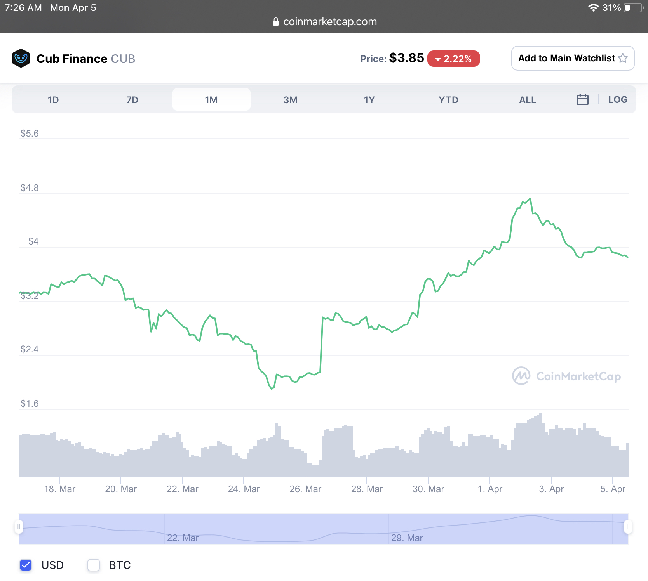Image resolution: width=648 pixels, height=581 pixels.
Task: Click the Cub Finance title text
Action: 72,59
